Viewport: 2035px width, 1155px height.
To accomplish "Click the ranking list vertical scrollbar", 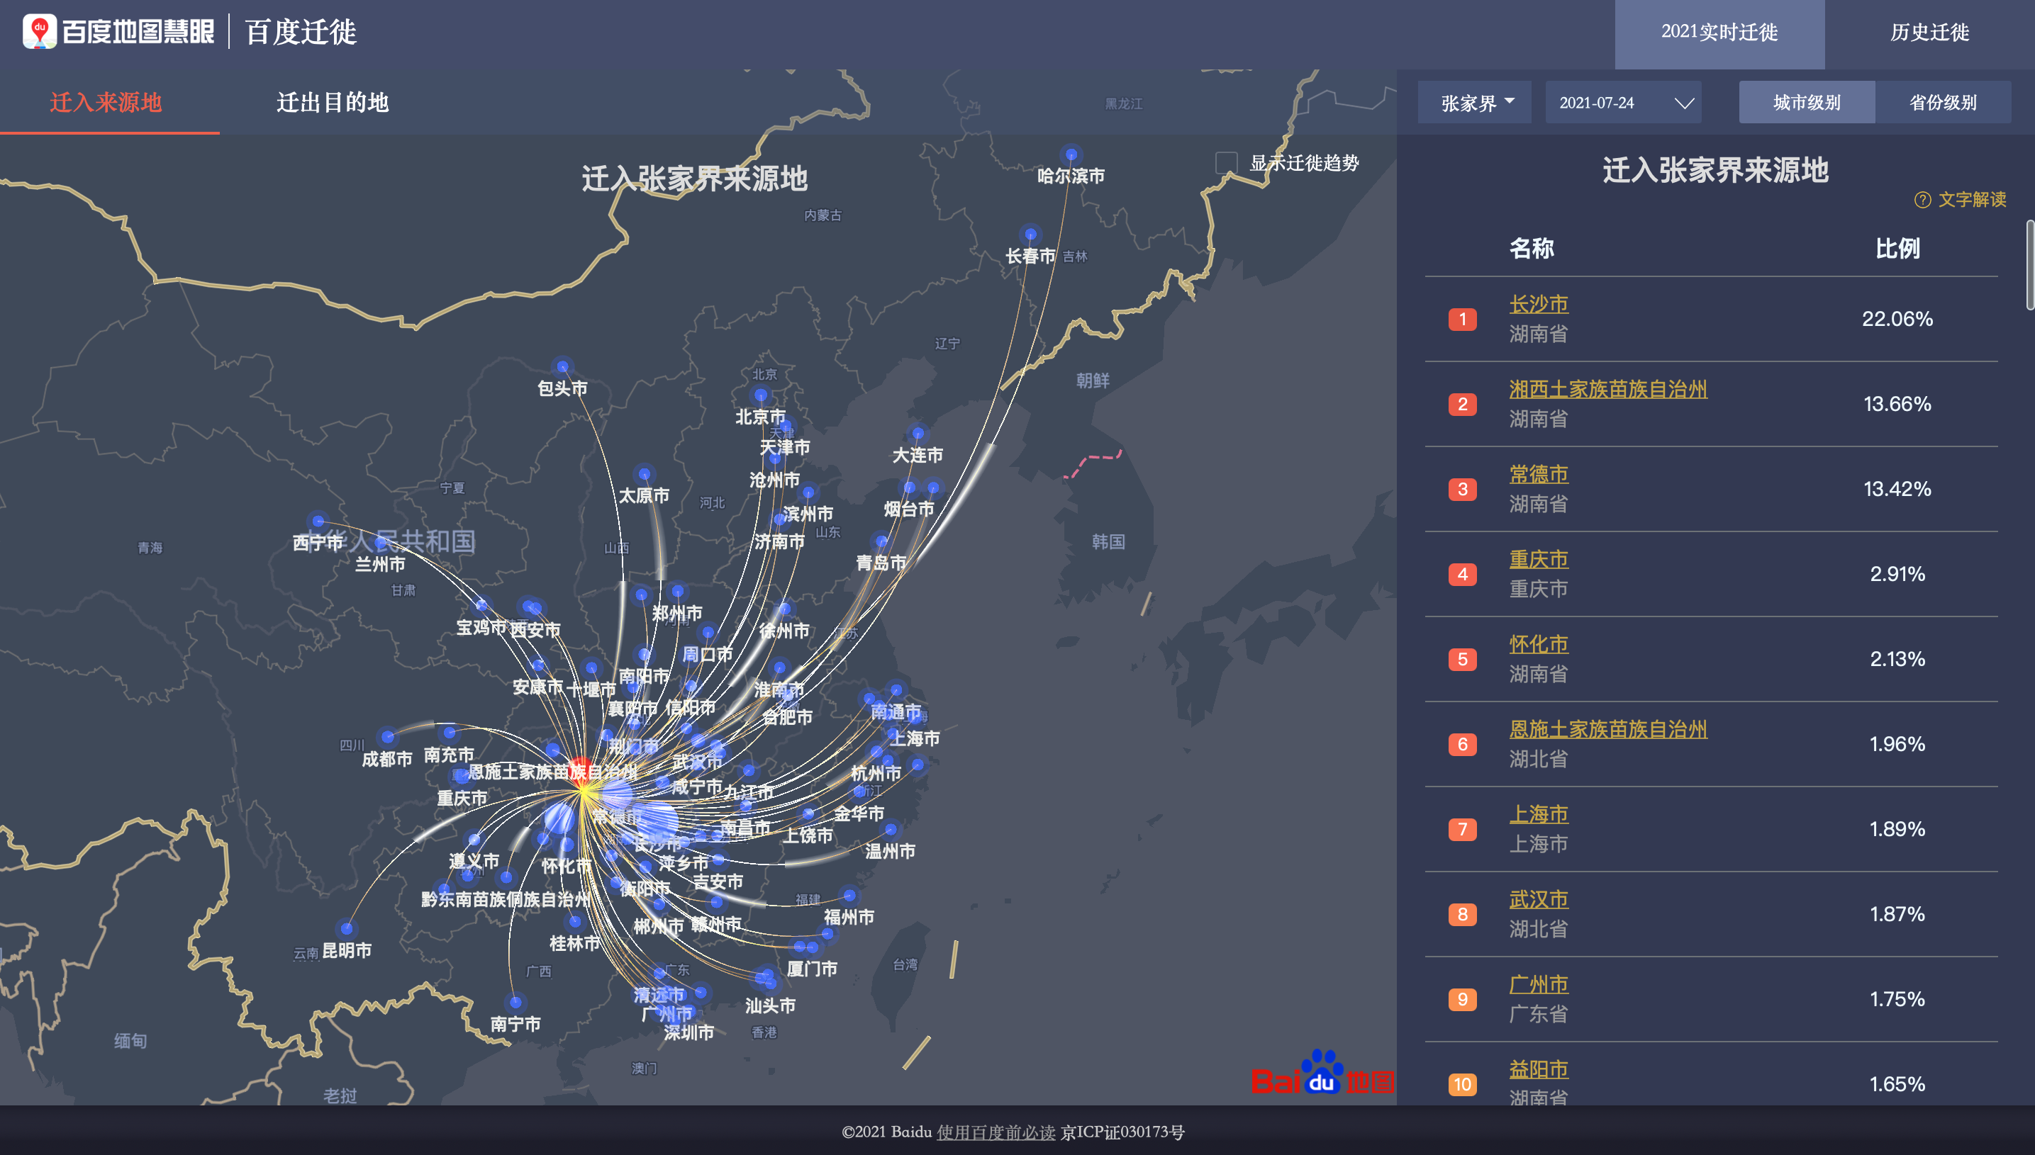I will click(2030, 265).
